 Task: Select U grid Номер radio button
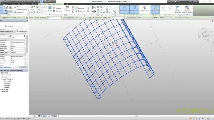pyautogui.click(x=41, y=18)
